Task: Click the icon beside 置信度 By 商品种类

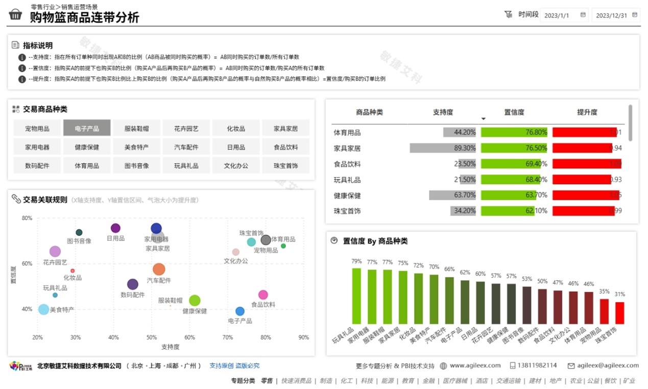Action: pyautogui.click(x=334, y=240)
